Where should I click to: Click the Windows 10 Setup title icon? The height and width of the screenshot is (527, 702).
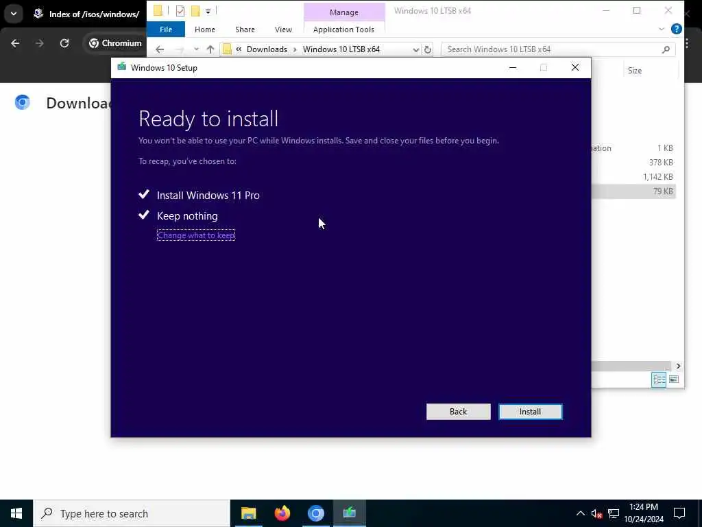122,67
